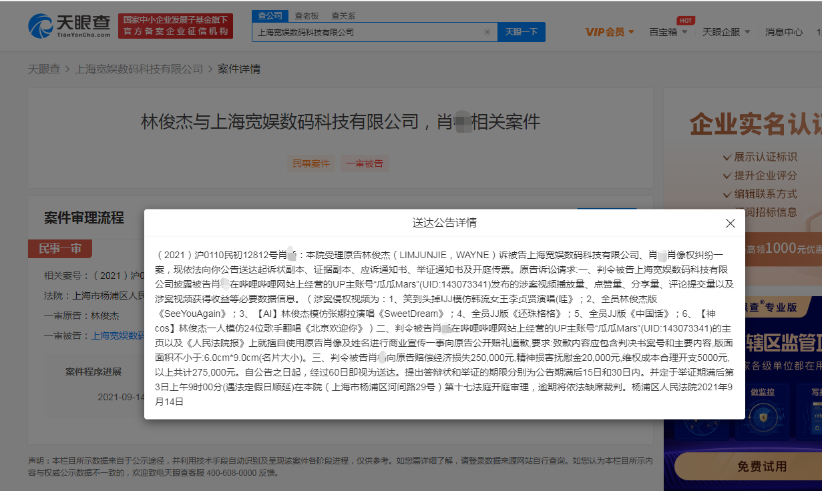This screenshot has height=491, width=822.
Task: Click the HOT badge above 百宝箱
Action: click(x=686, y=20)
